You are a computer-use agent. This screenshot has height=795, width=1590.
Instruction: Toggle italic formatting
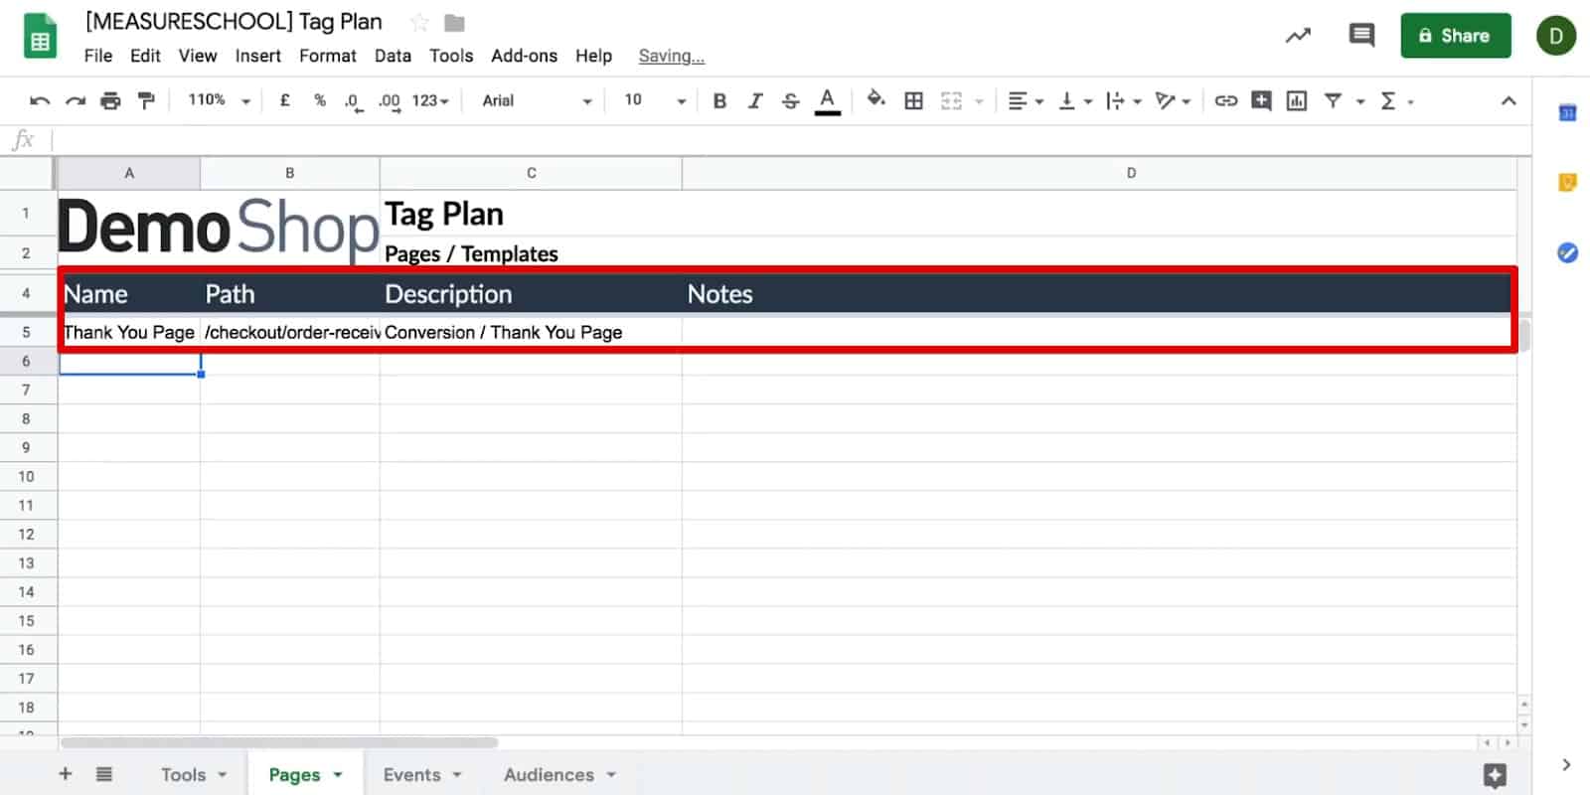pyautogui.click(x=754, y=100)
